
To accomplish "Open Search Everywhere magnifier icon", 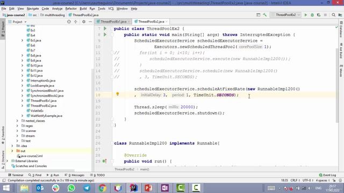I will tap(333, 15).
